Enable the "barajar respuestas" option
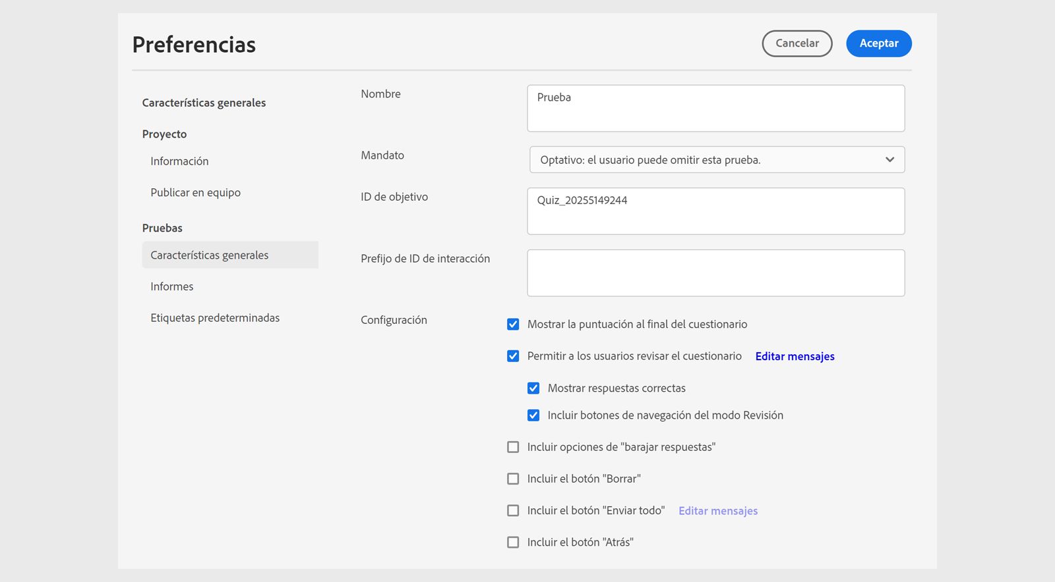This screenshot has height=582, width=1055. [513, 447]
